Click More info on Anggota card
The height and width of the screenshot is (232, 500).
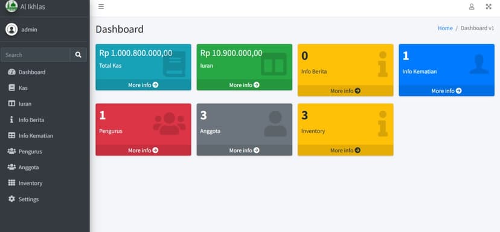[244, 150]
